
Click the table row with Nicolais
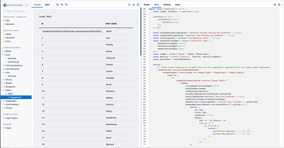[86, 78]
